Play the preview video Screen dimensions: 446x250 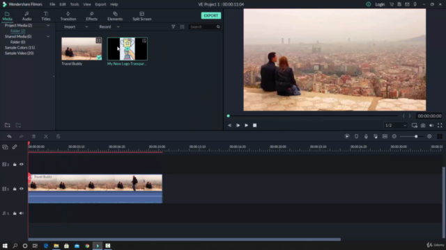pos(246,125)
